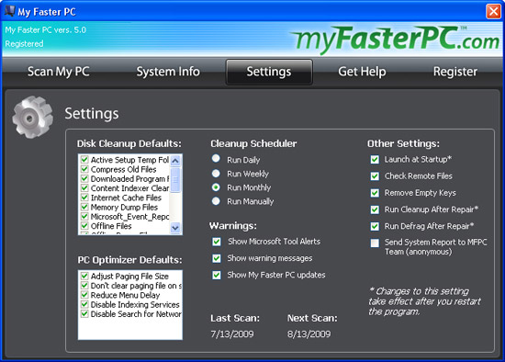This screenshot has height=362, width=505.
Task: Uncheck Don't clear paging file option
Action: click(84, 285)
